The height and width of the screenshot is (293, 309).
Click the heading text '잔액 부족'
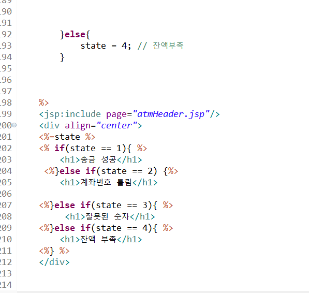(98, 239)
